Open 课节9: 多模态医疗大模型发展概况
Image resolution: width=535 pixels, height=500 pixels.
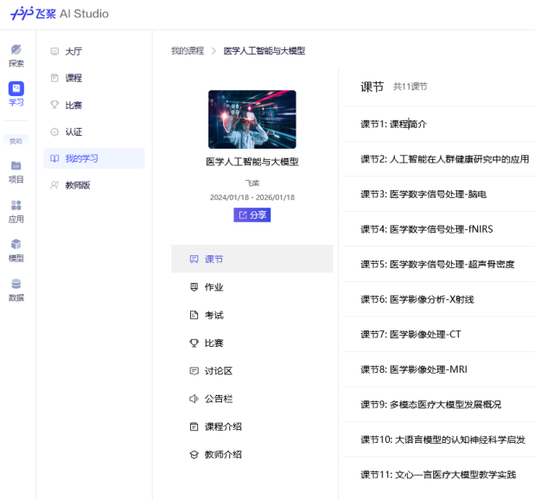coord(431,404)
